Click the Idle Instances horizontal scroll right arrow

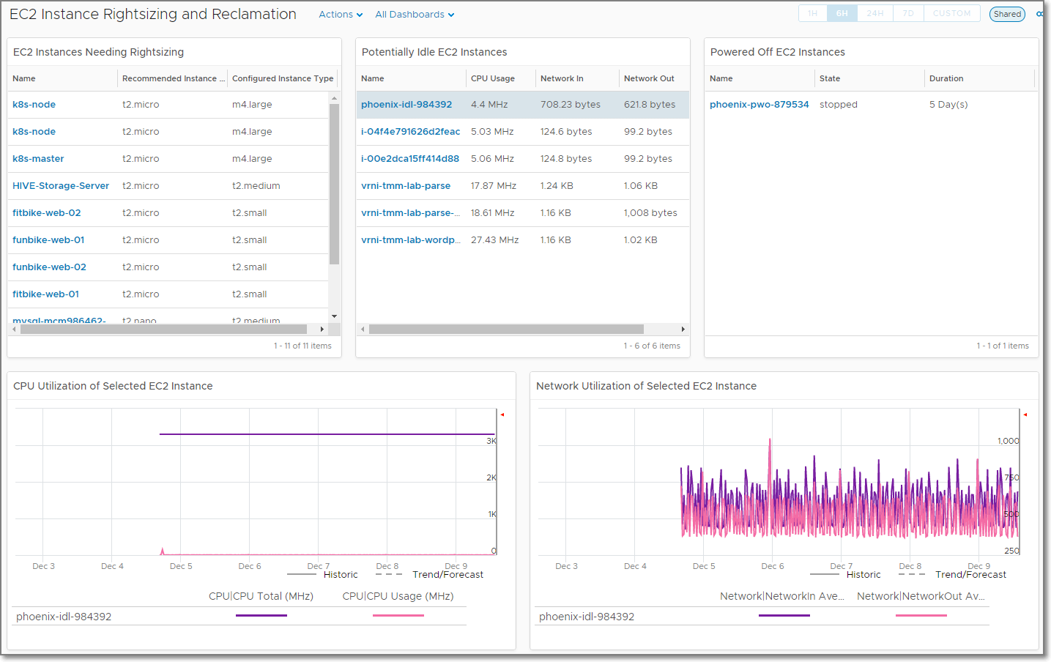point(683,330)
